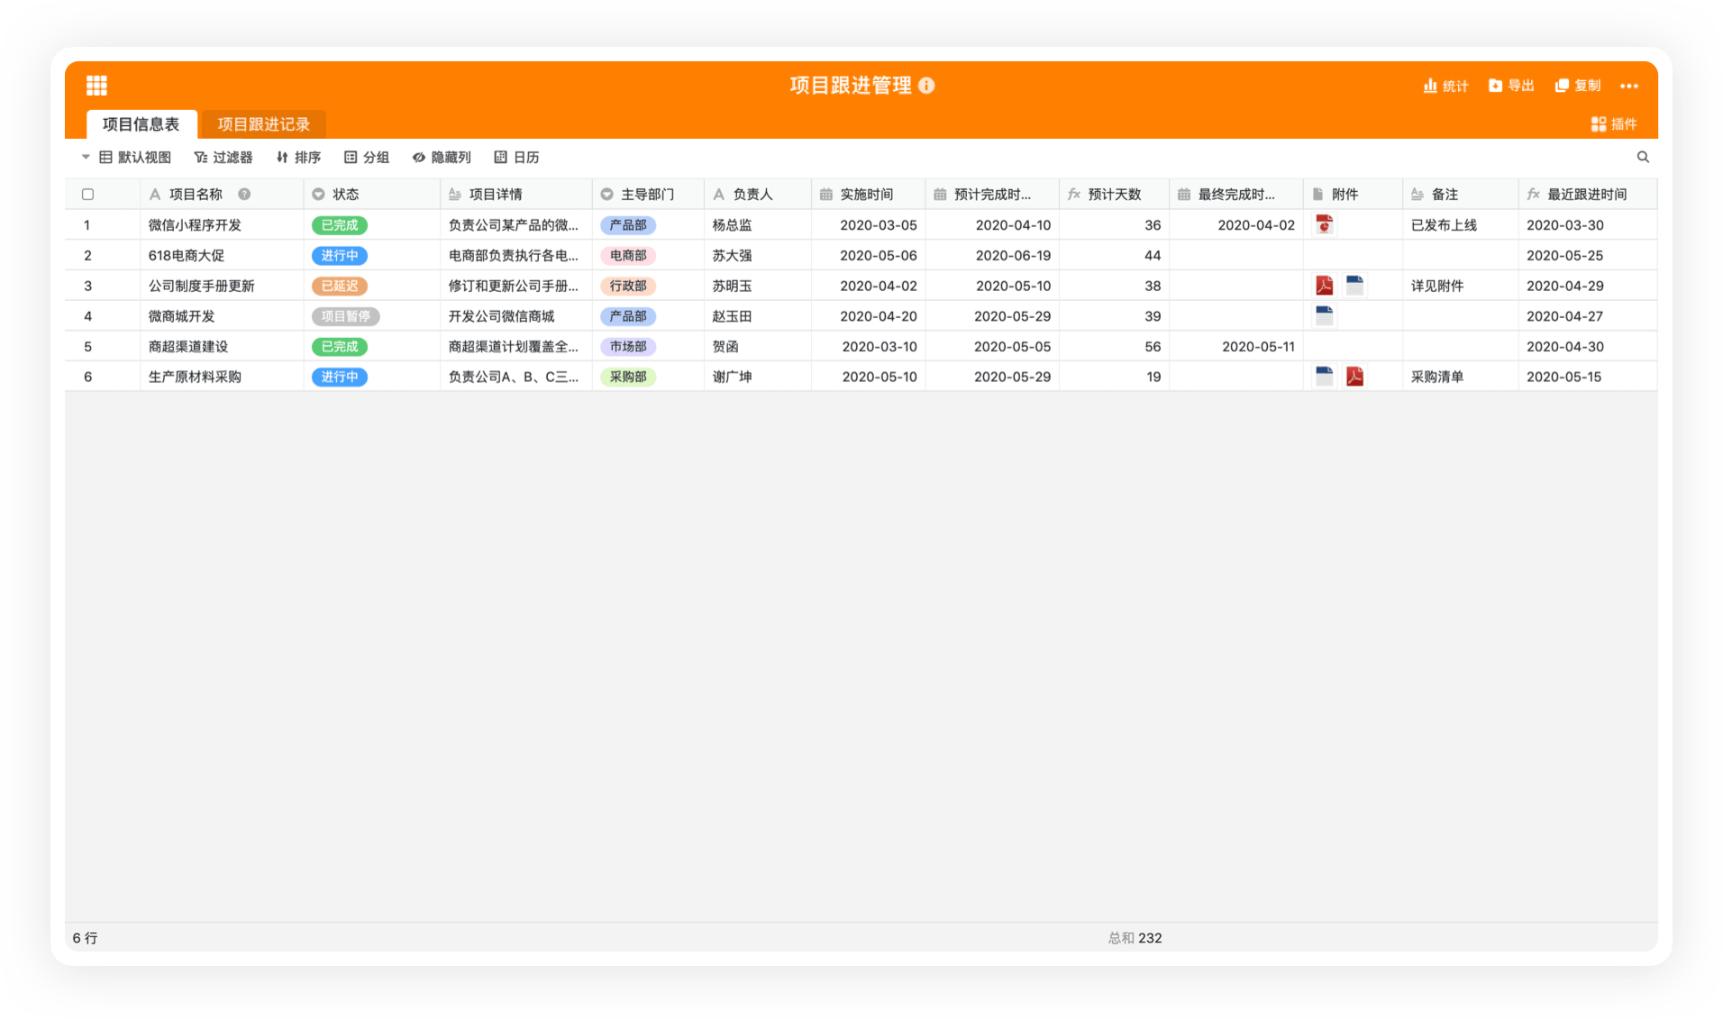
Task: Open the attachment in 微信小程序开发 row
Action: [x=1324, y=224]
